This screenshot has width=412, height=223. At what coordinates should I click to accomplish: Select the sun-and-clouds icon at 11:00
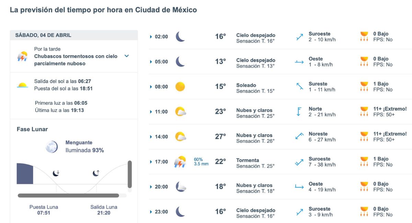pyautogui.click(x=180, y=111)
